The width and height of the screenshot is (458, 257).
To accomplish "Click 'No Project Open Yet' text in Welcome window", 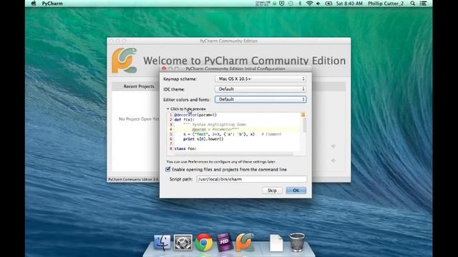I will (139, 119).
